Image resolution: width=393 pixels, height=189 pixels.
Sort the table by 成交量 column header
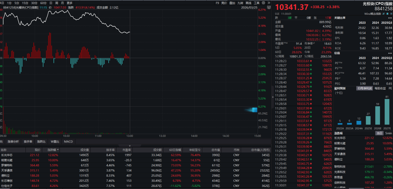[84, 150]
